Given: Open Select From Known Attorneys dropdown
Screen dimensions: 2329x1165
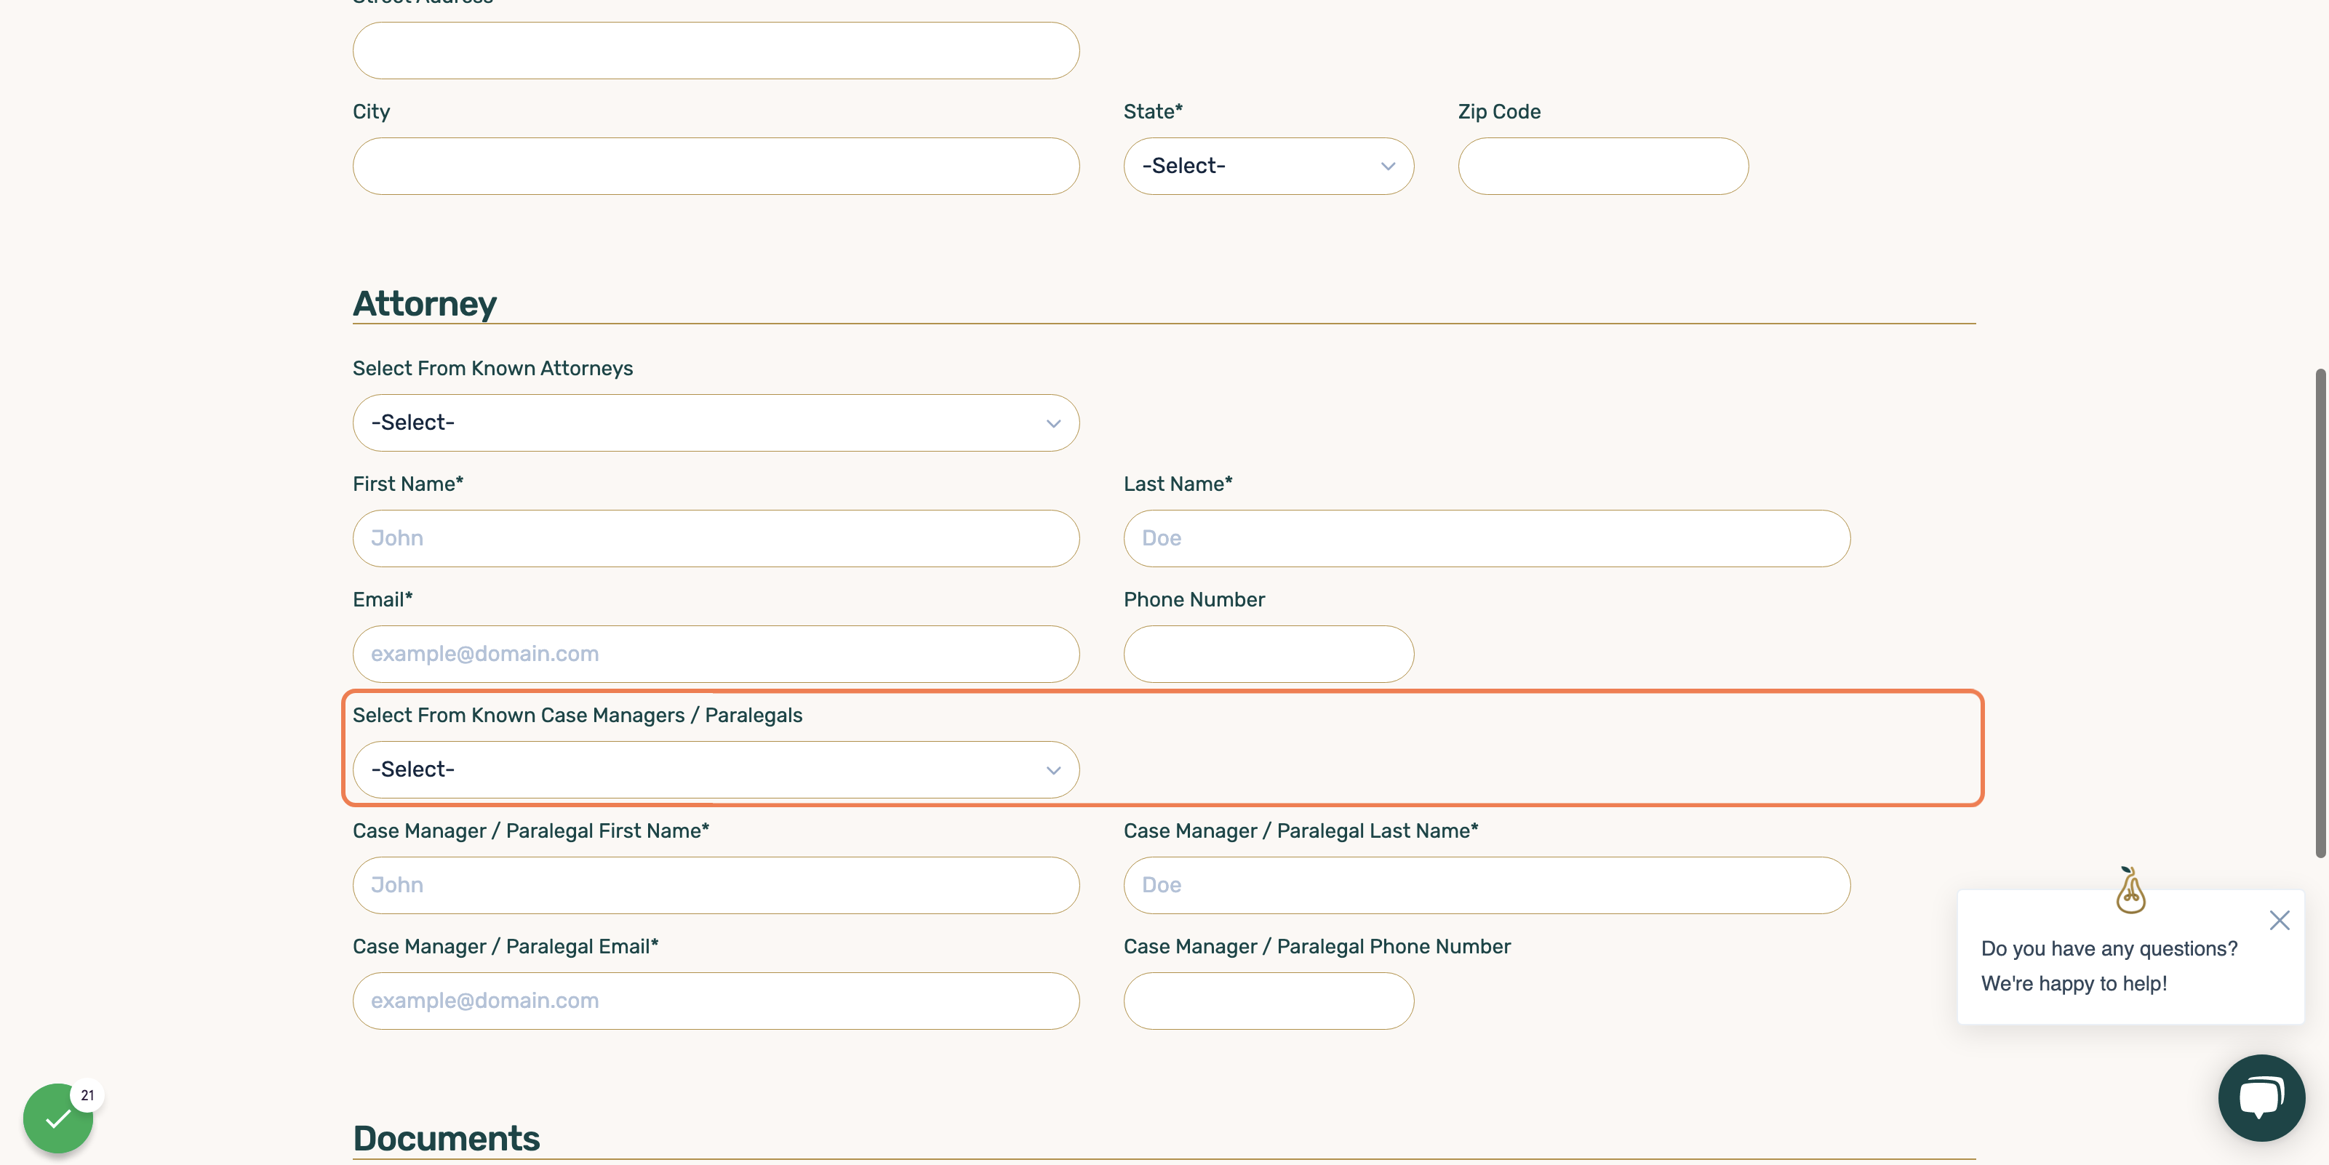Looking at the screenshot, I should pos(716,423).
